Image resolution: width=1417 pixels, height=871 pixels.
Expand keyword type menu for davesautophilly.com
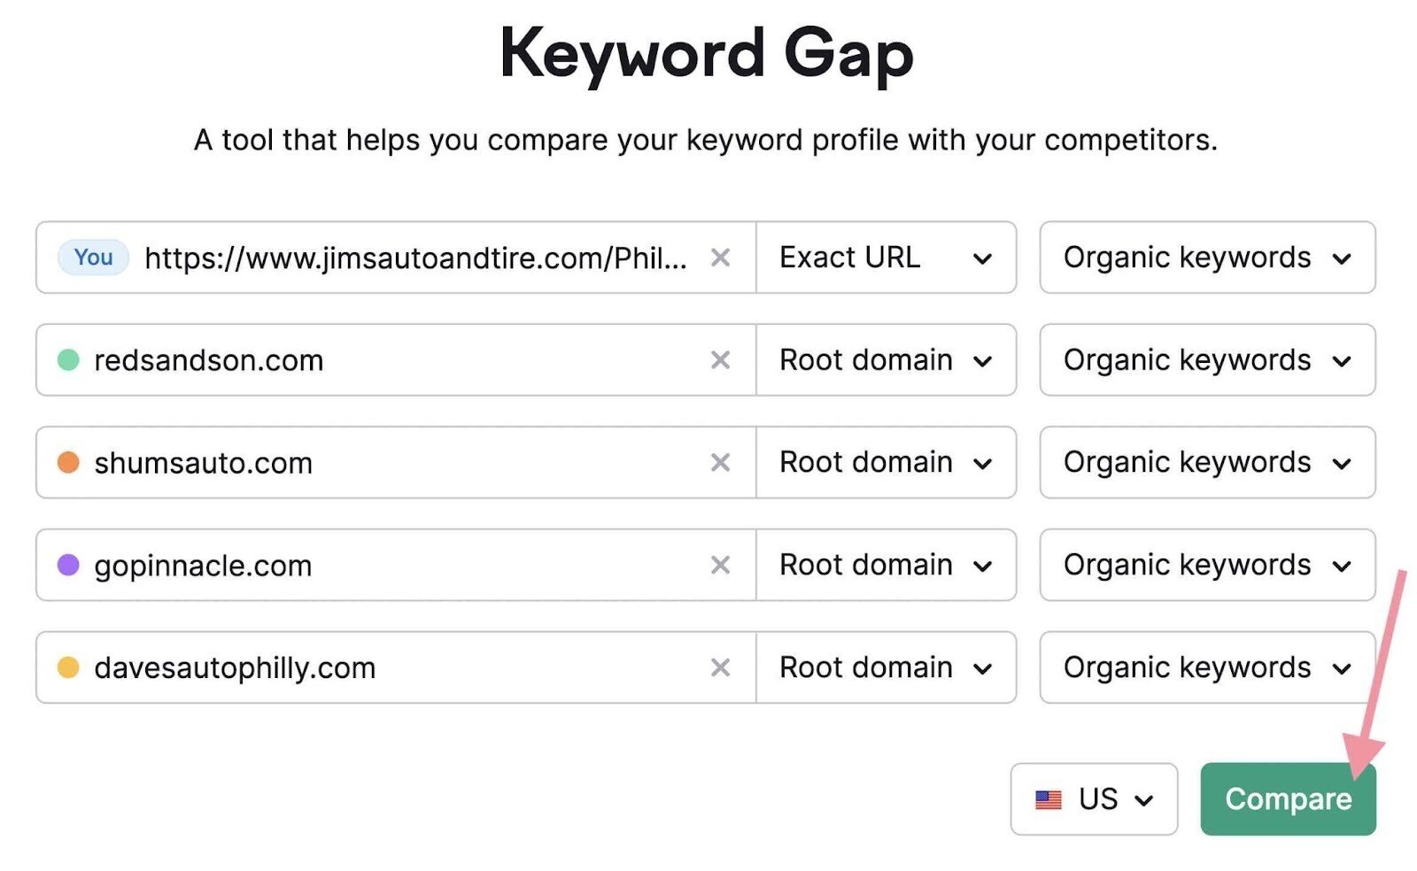(x=1206, y=667)
